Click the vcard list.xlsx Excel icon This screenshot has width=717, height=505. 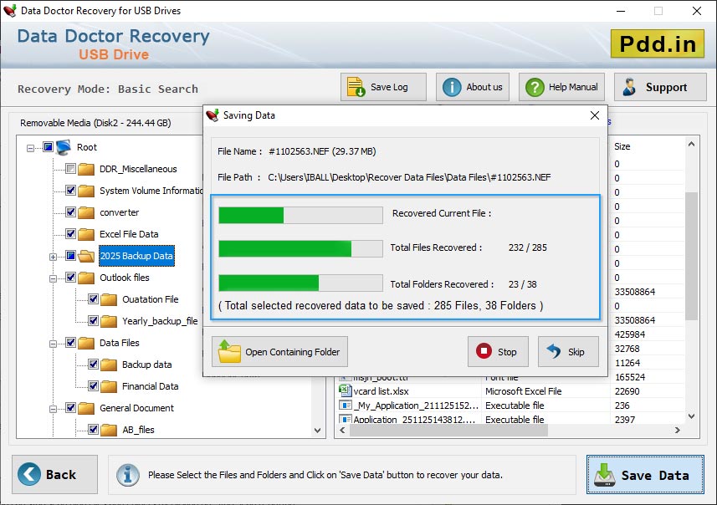[345, 390]
